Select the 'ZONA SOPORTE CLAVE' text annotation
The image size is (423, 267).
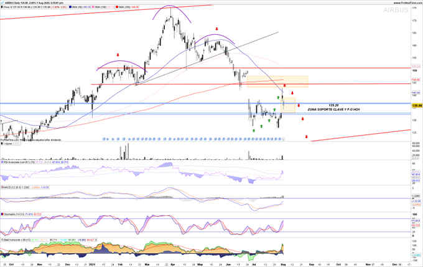[x=333, y=110]
